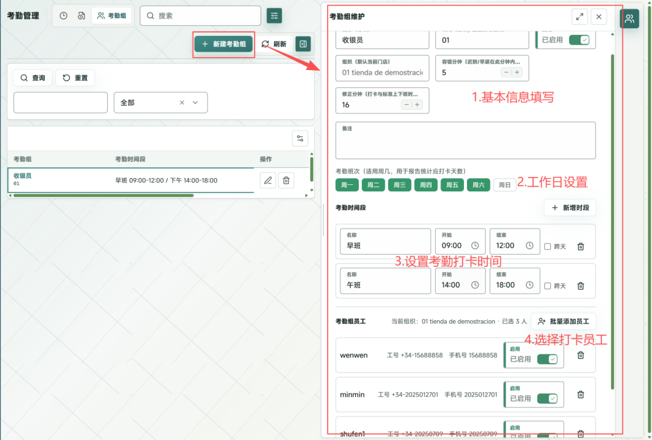This screenshot has height=440, width=652.
Task: Check the 跨天 box for 午班
Action: [547, 286]
